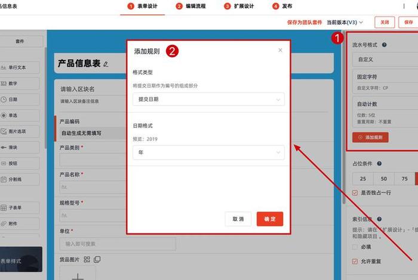Image resolution: width=418 pixels, height=280 pixels.
Task: Click pencil edit icon beside 产品信息表
Action: coord(106,64)
